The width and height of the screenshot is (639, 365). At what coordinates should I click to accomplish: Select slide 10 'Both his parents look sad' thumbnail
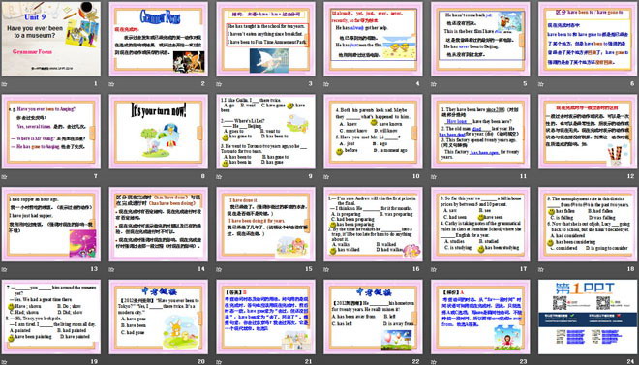coord(374,132)
